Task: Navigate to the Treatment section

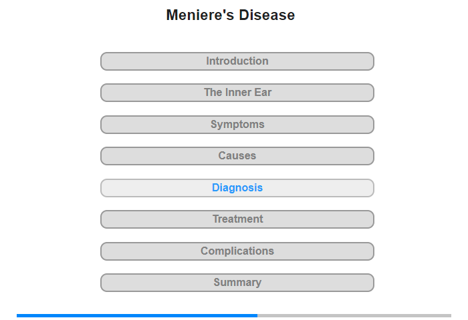Action: [x=237, y=219]
